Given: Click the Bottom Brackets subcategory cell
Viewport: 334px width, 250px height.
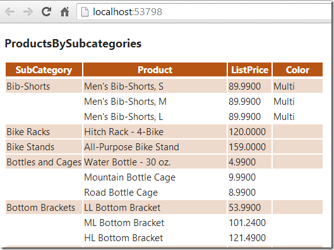Looking at the screenshot, I should (x=44, y=208).
